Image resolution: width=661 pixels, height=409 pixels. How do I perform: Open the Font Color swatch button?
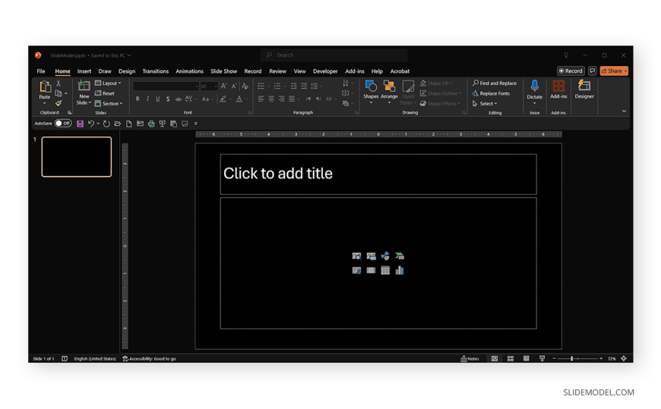pyautogui.click(x=239, y=99)
